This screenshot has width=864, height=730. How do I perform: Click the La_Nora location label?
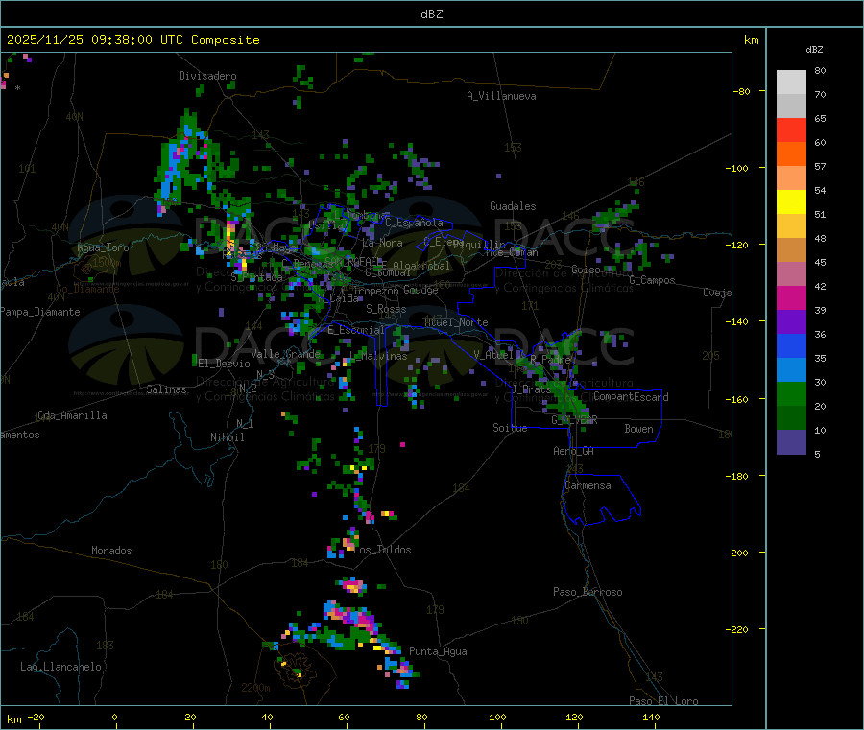pos(382,243)
